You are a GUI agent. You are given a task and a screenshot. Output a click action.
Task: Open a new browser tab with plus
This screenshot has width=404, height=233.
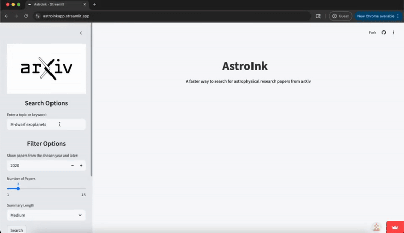point(94,4)
